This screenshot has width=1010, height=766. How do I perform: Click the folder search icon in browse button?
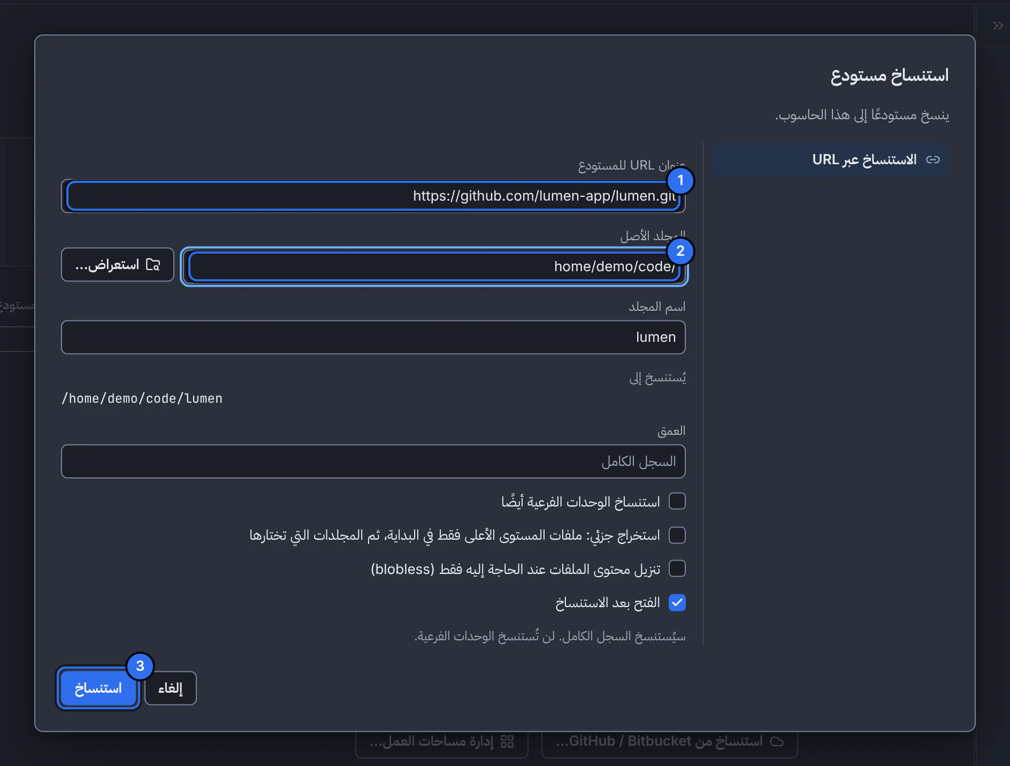tap(153, 265)
